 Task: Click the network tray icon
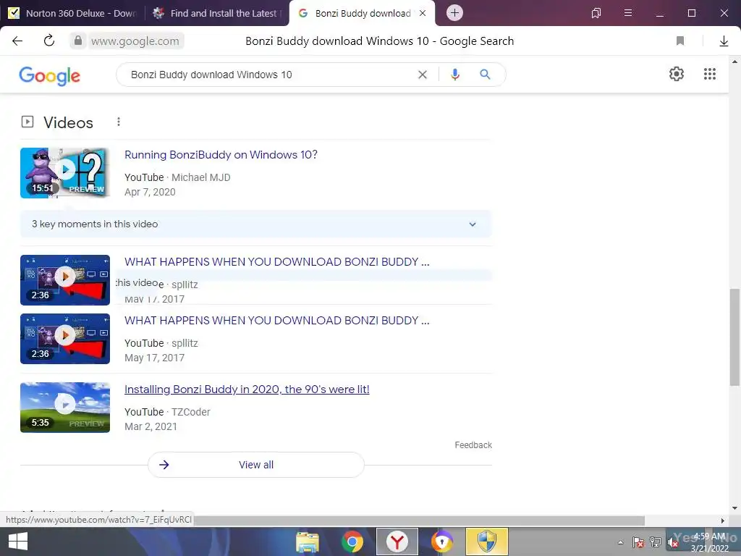(x=656, y=542)
